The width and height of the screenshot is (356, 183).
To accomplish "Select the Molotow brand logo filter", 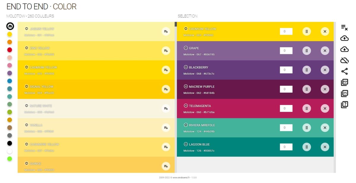I will tap(10, 26).
